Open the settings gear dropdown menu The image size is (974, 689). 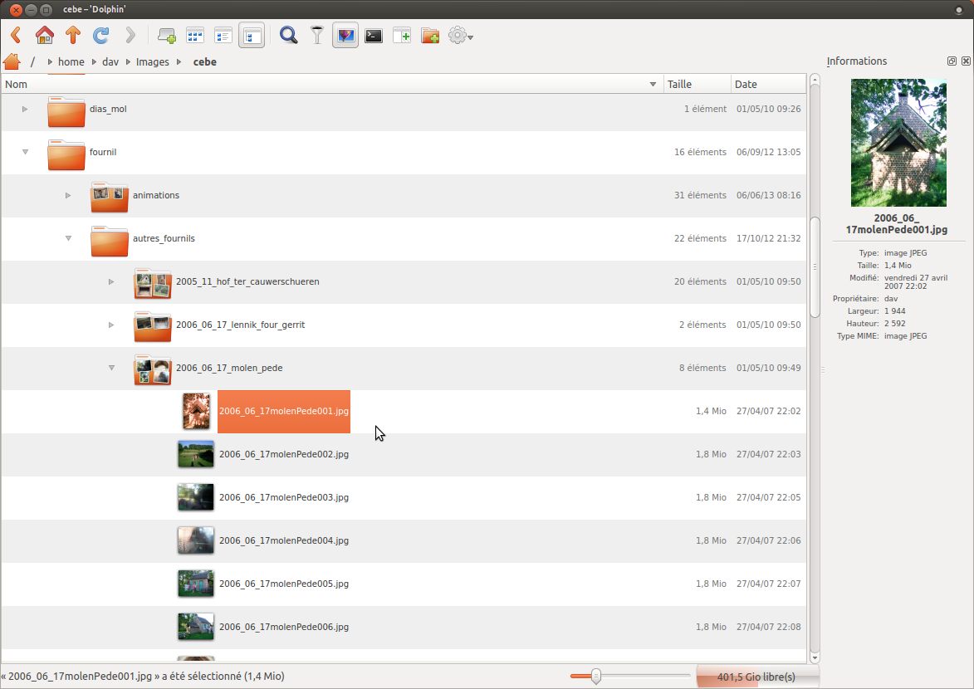(x=460, y=36)
